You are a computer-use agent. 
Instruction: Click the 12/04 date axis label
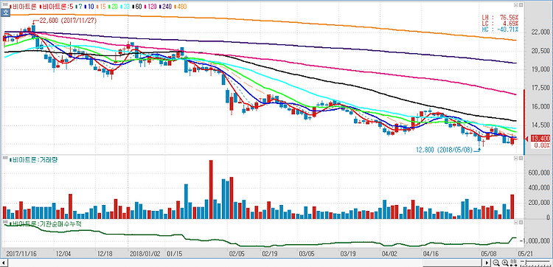click(x=64, y=254)
